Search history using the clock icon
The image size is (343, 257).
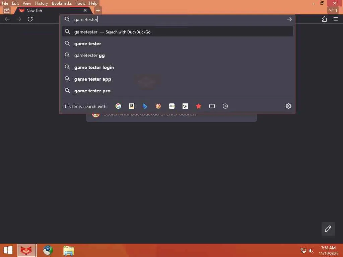225,106
